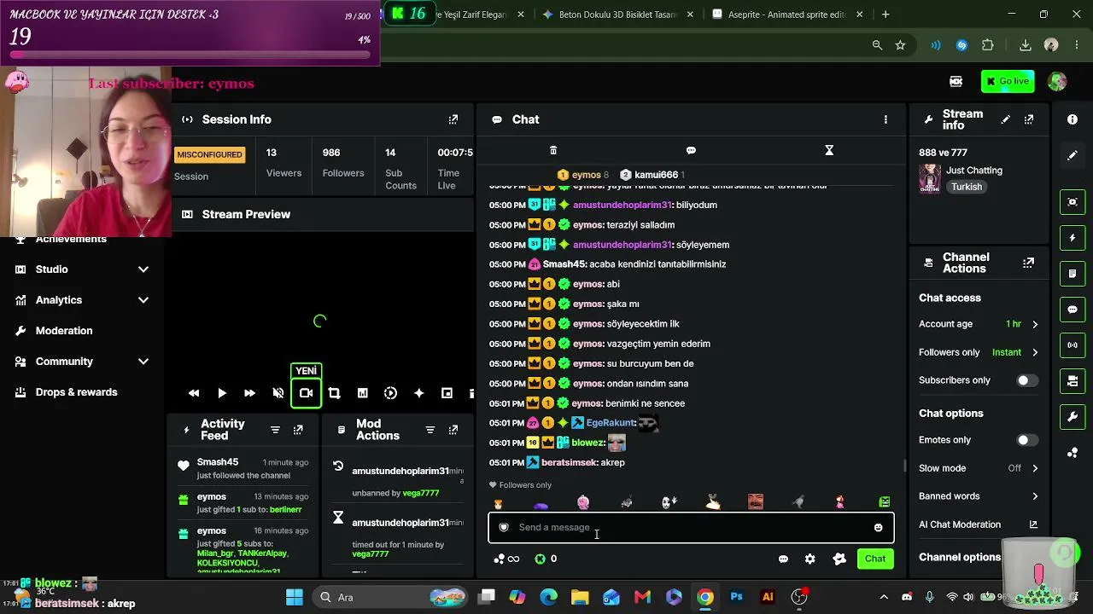Bookmark this page with star icon
The image size is (1093, 614).
pyautogui.click(x=900, y=45)
